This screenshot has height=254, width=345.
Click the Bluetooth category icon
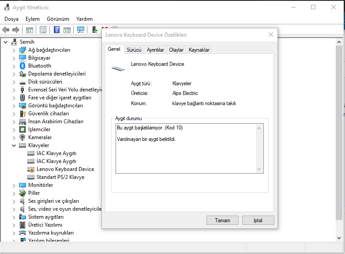(22, 66)
